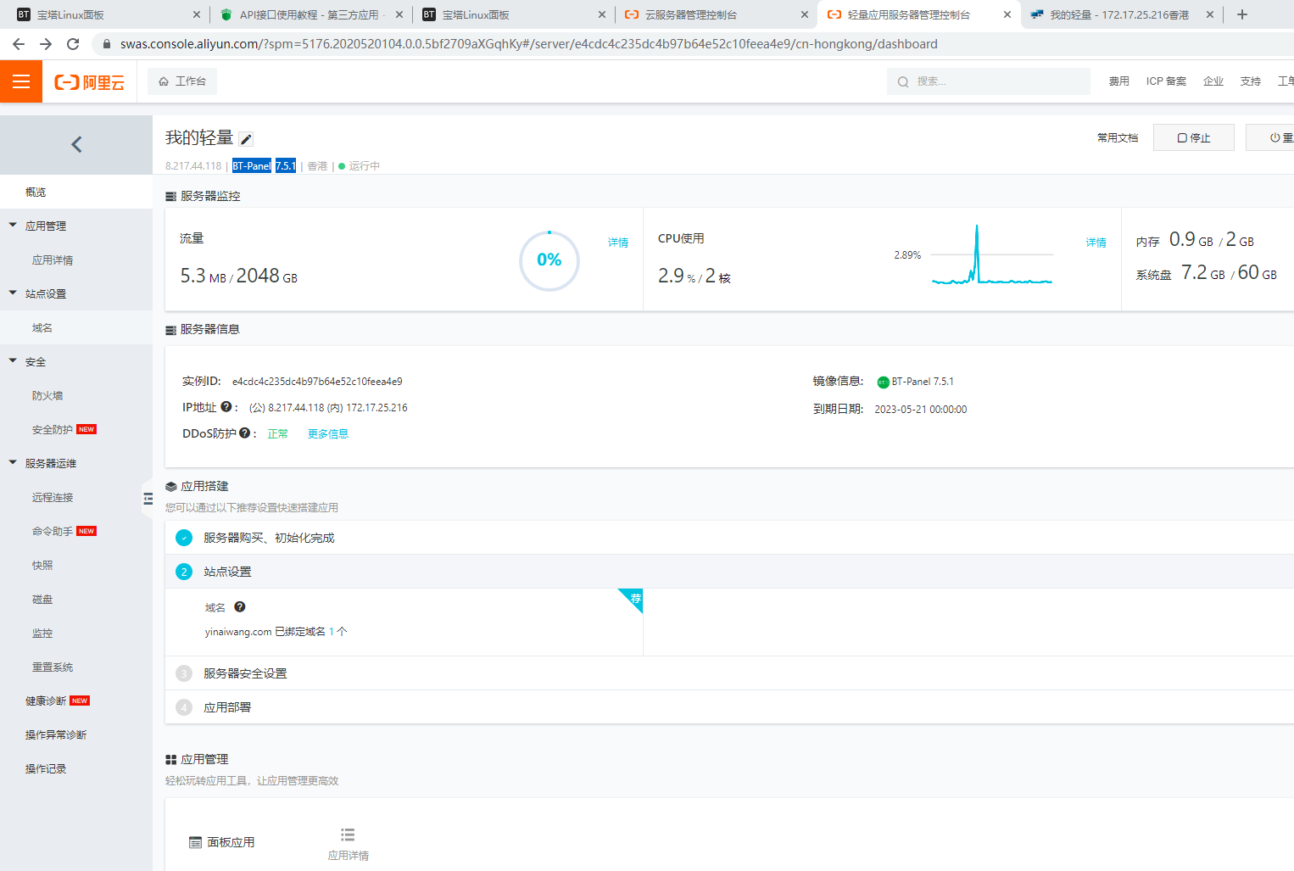Viewport: 1294px width, 871px height.
Task: Click the top search input field
Action: click(x=989, y=81)
